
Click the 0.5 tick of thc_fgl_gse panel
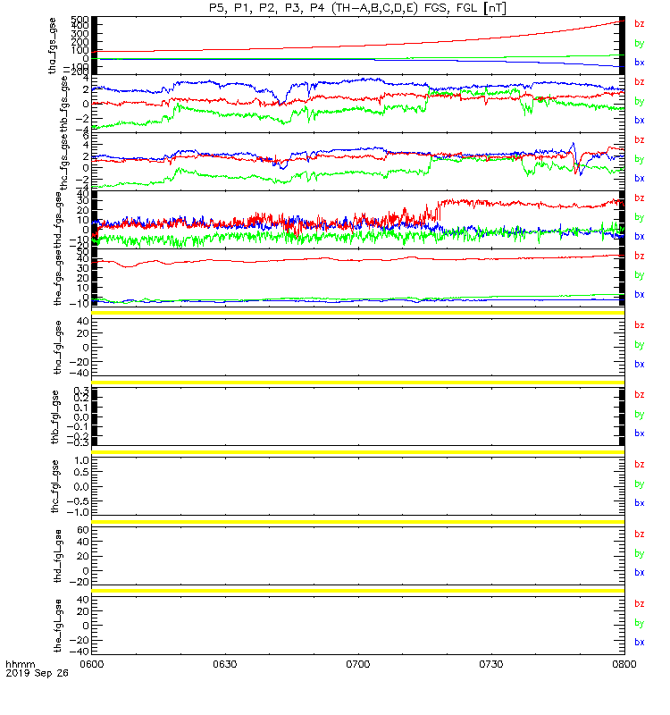coord(81,472)
